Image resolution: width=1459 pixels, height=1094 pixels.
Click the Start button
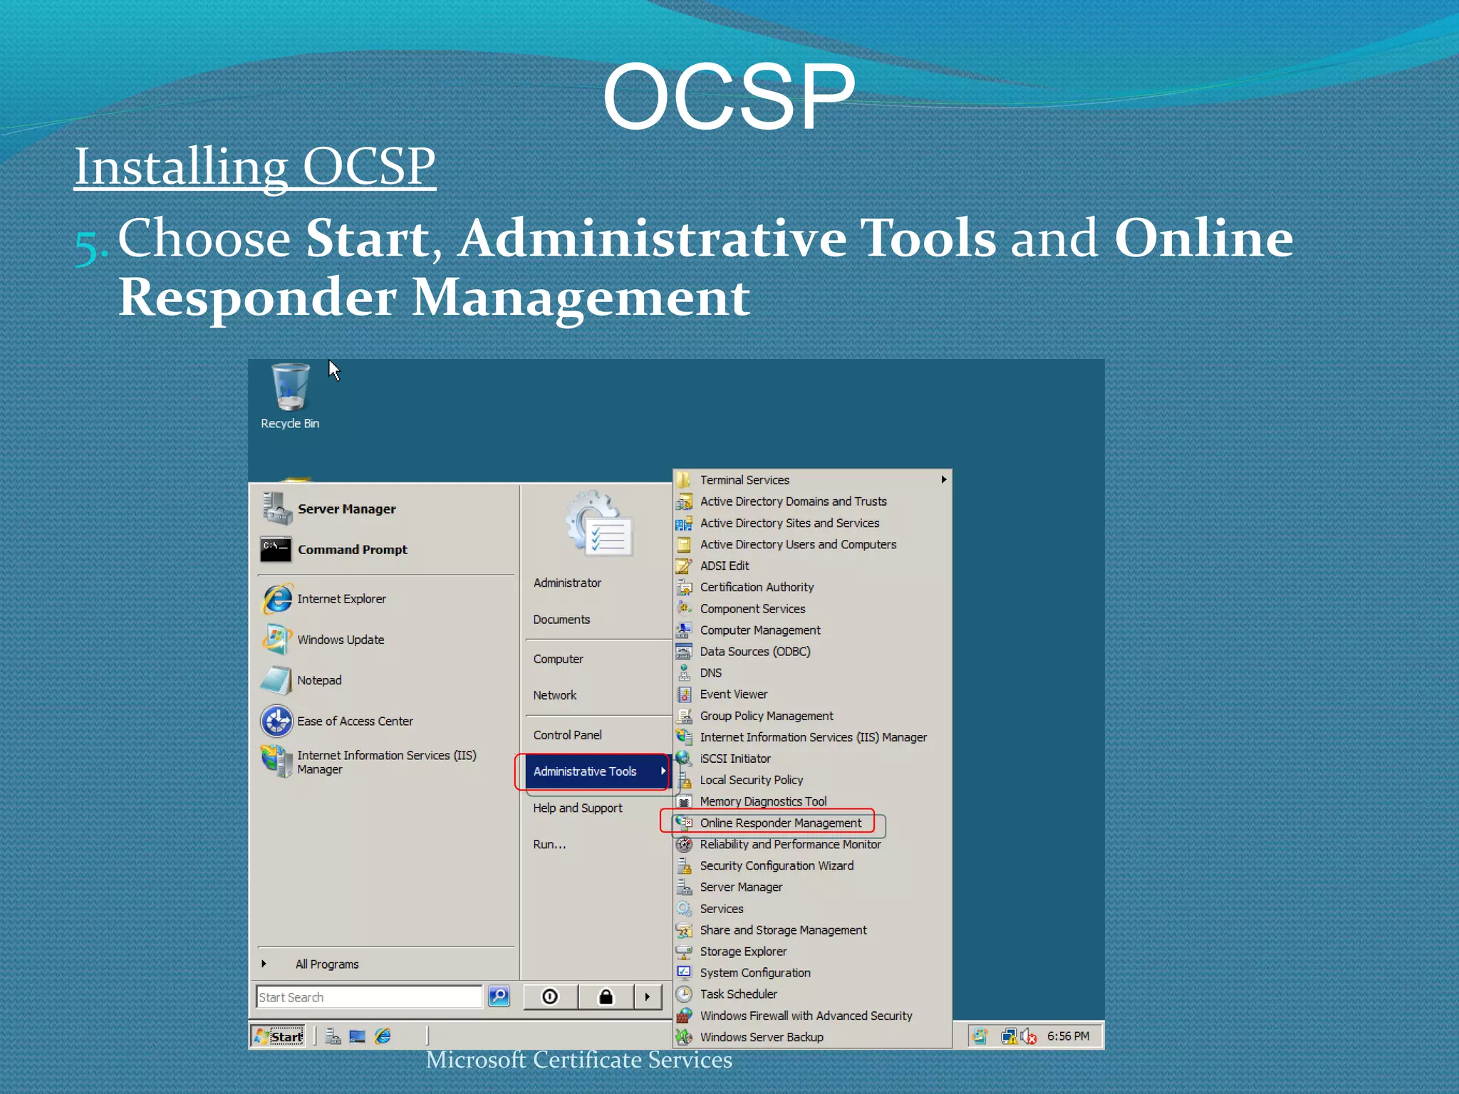tap(279, 1036)
